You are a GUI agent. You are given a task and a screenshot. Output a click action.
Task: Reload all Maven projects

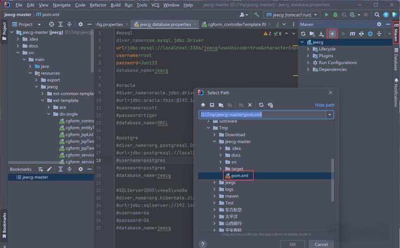click(x=303, y=34)
